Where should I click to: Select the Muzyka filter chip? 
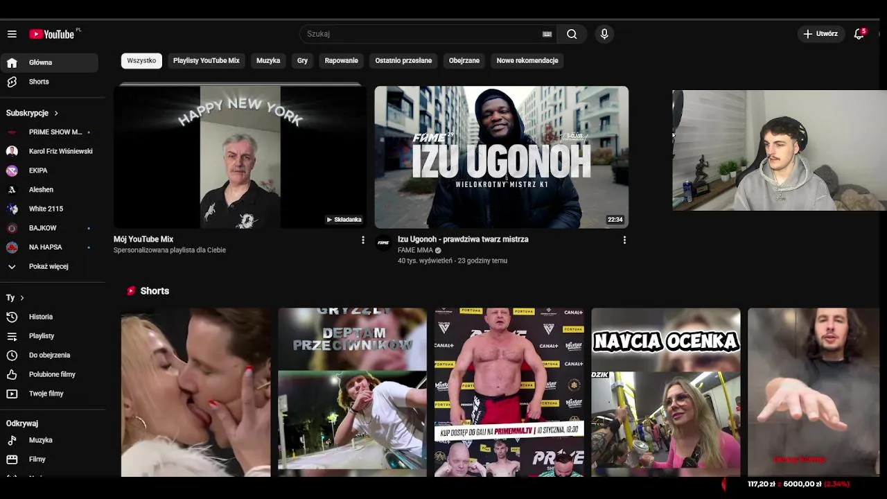pos(268,61)
